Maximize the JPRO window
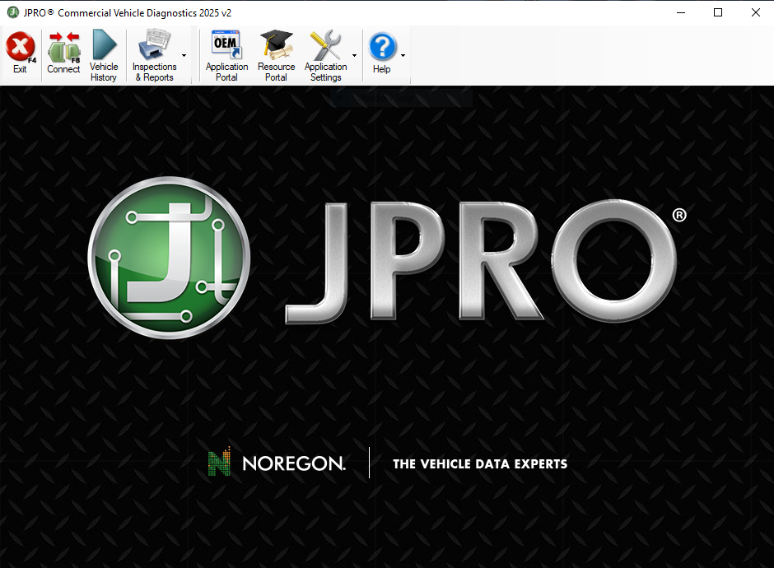This screenshot has height=568, width=774. tap(718, 12)
